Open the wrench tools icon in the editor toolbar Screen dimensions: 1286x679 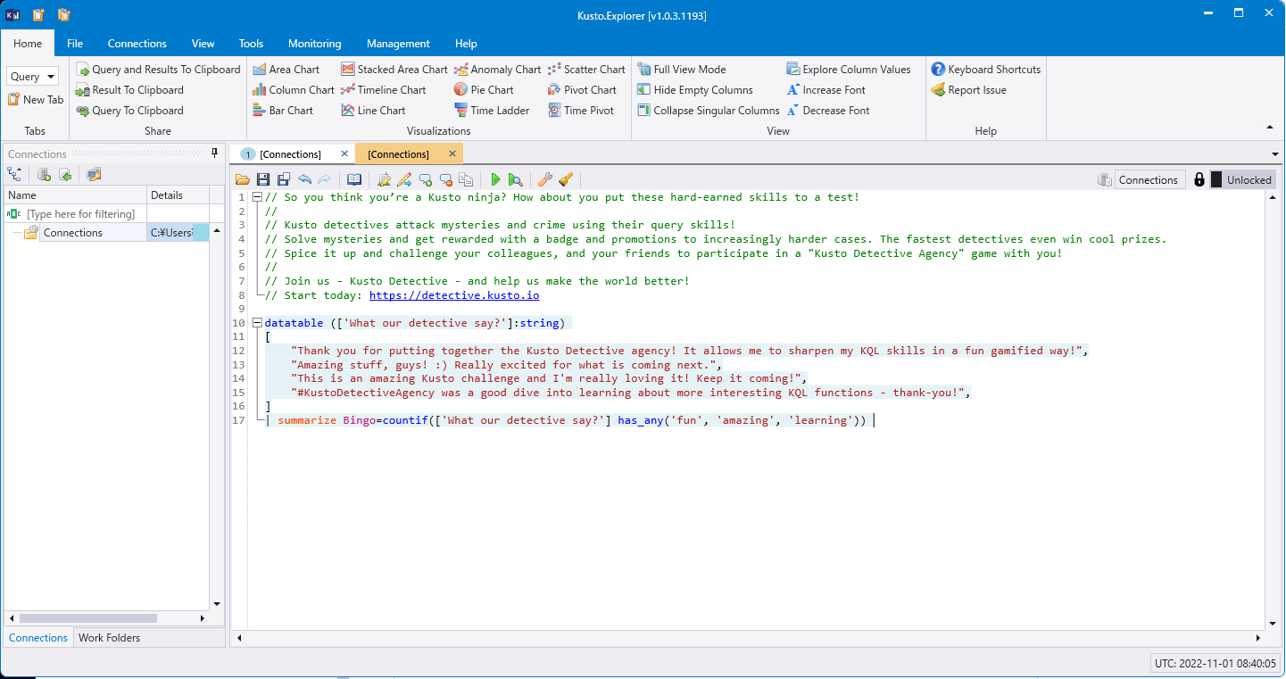(x=545, y=179)
